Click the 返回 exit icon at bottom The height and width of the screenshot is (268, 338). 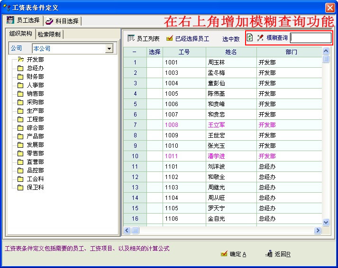tap(268, 254)
